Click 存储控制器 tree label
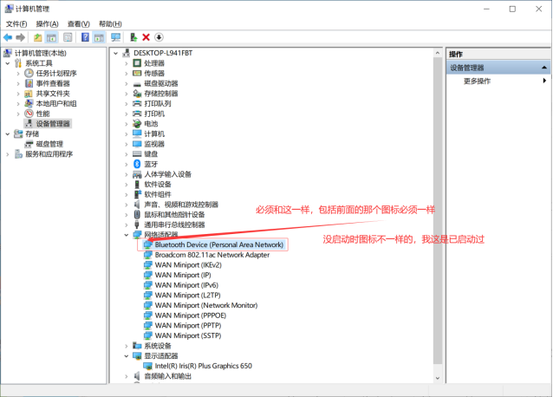 point(161,94)
